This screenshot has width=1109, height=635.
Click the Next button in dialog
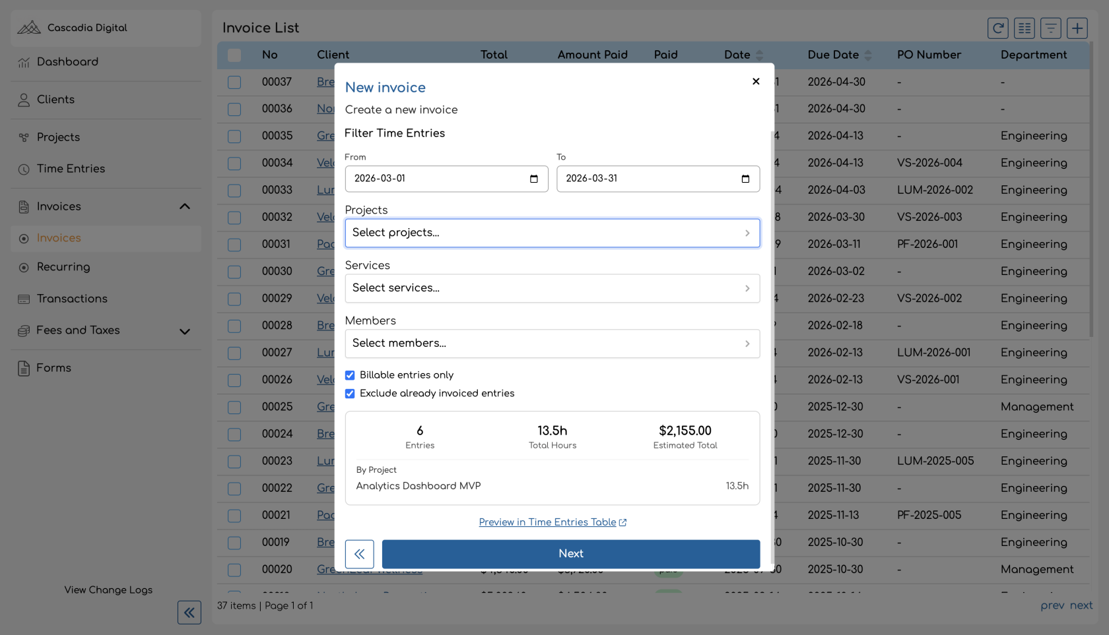click(571, 554)
